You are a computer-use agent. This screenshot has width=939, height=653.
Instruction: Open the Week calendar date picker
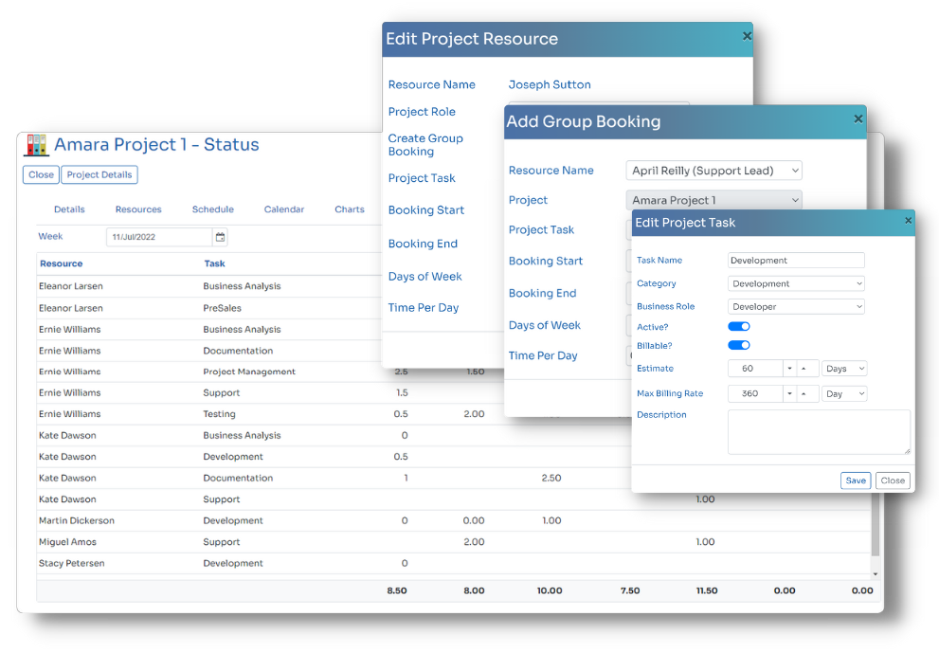(221, 237)
